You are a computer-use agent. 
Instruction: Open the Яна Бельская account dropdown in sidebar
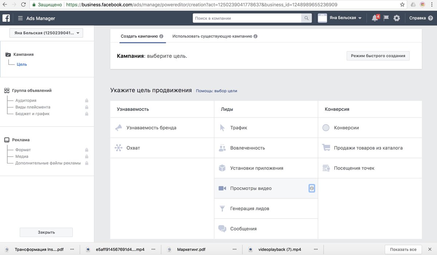click(46, 33)
